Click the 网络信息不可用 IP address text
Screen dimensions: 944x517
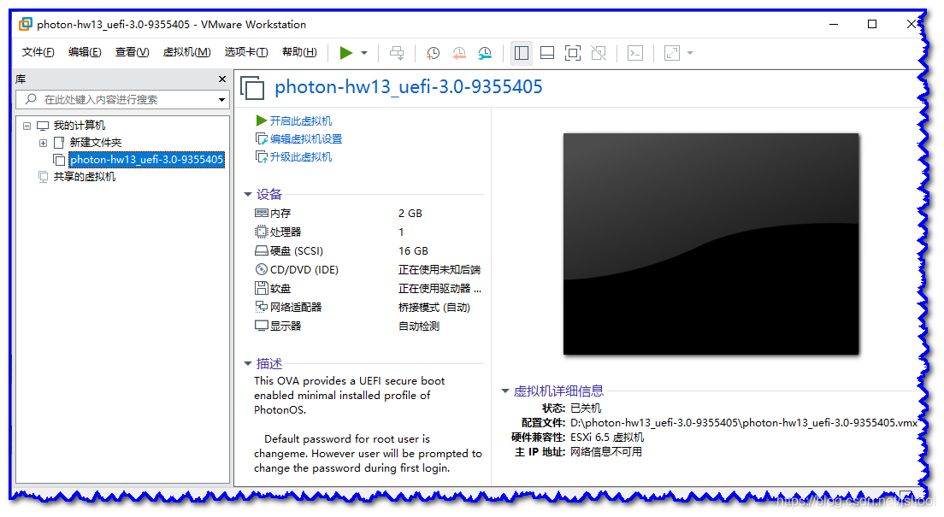click(606, 451)
